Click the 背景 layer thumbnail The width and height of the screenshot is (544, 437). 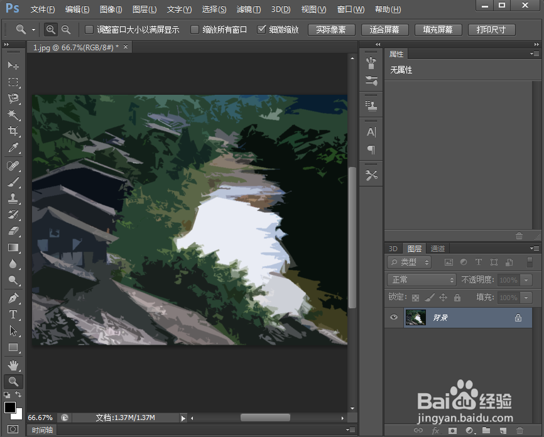click(416, 317)
